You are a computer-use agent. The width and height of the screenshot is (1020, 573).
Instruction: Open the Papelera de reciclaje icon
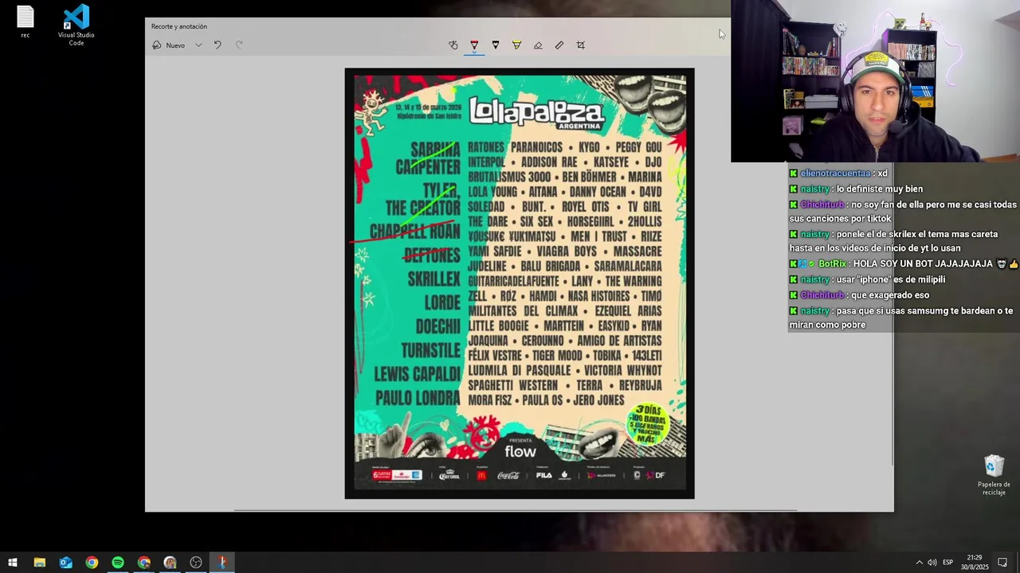[994, 475]
